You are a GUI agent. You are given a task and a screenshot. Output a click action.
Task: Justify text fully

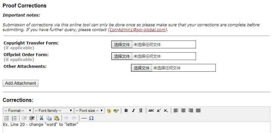pyautogui.click(x=198, y=111)
